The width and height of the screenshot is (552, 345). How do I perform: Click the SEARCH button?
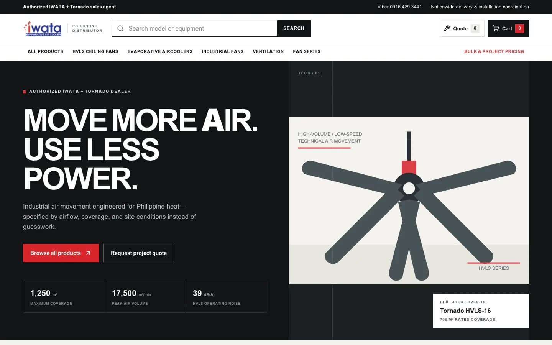click(x=294, y=28)
